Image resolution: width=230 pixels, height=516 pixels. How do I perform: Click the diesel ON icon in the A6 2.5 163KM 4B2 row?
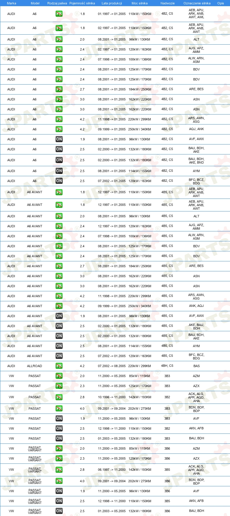pyautogui.click(x=59, y=181)
